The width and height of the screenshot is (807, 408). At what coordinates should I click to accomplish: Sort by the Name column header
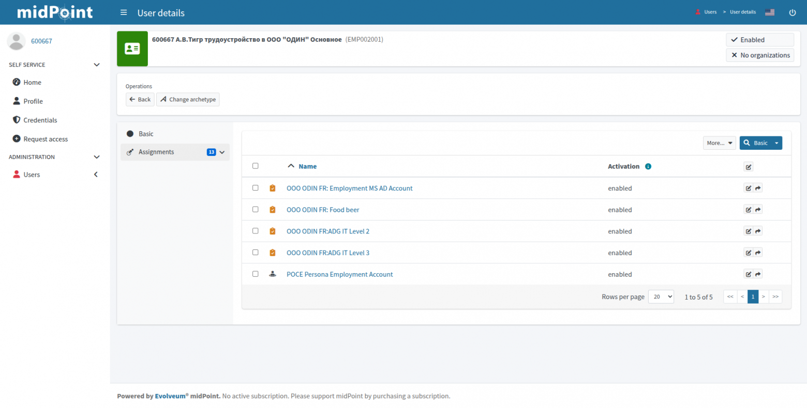(x=308, y=166)
